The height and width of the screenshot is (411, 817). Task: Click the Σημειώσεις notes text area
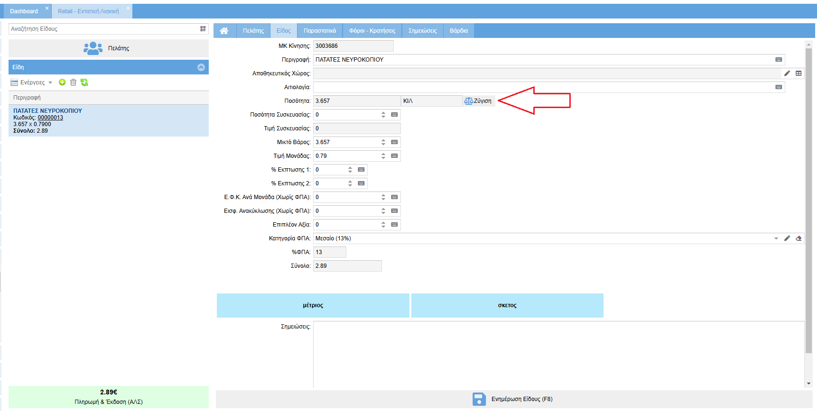[x=558, y=354]
